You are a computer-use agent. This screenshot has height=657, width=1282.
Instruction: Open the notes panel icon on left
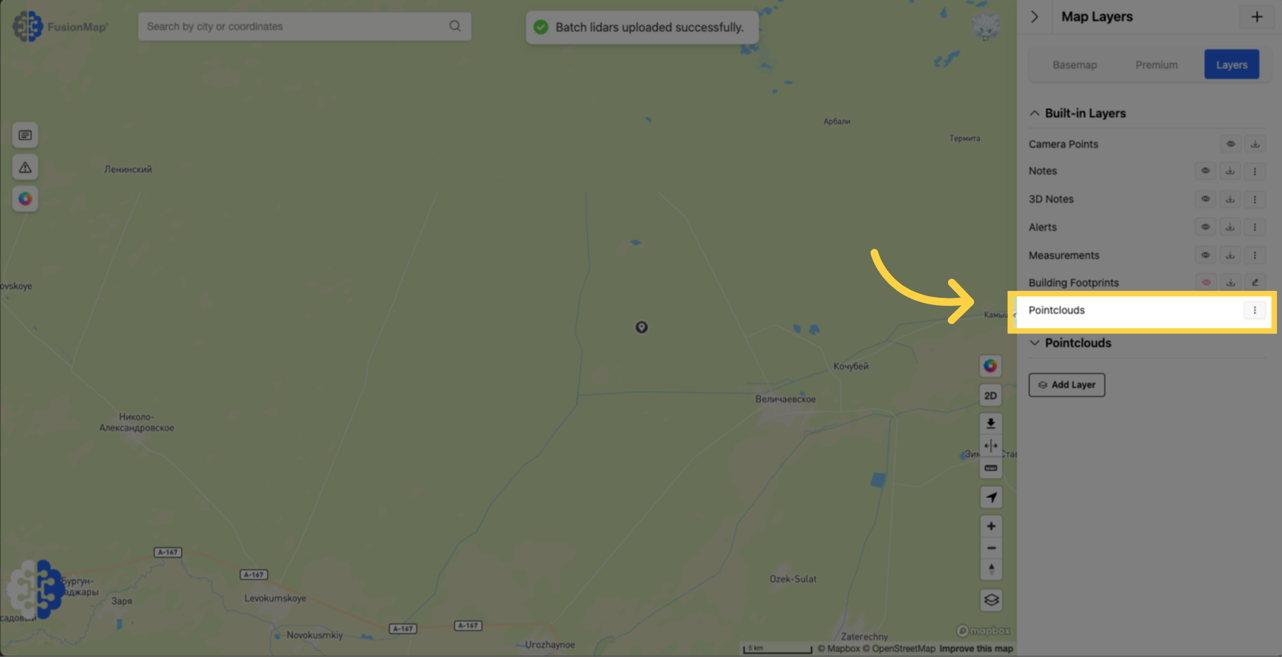25,135
